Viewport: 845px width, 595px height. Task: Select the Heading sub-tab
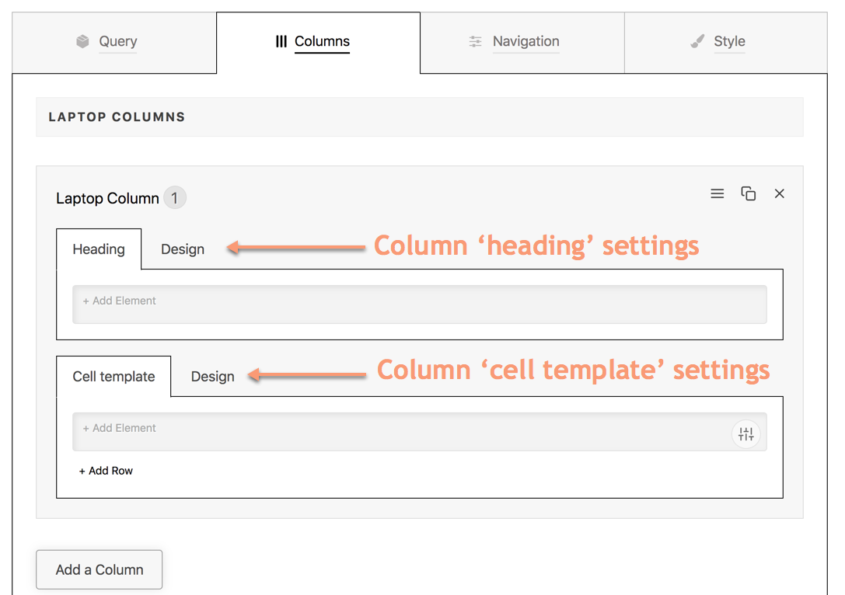pyautogui.click(x=99, y=249)
